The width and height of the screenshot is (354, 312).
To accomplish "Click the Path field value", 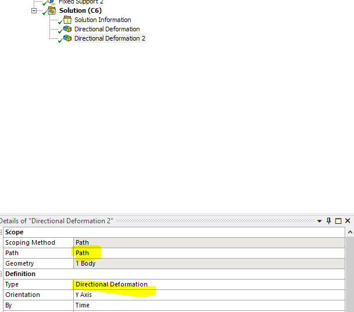I will coord(209,253).
